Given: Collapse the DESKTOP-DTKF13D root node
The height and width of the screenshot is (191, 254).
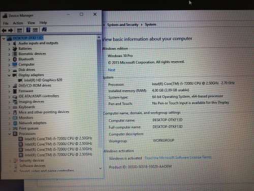Looking at the screenshot, I should click(x=4, y=39).
